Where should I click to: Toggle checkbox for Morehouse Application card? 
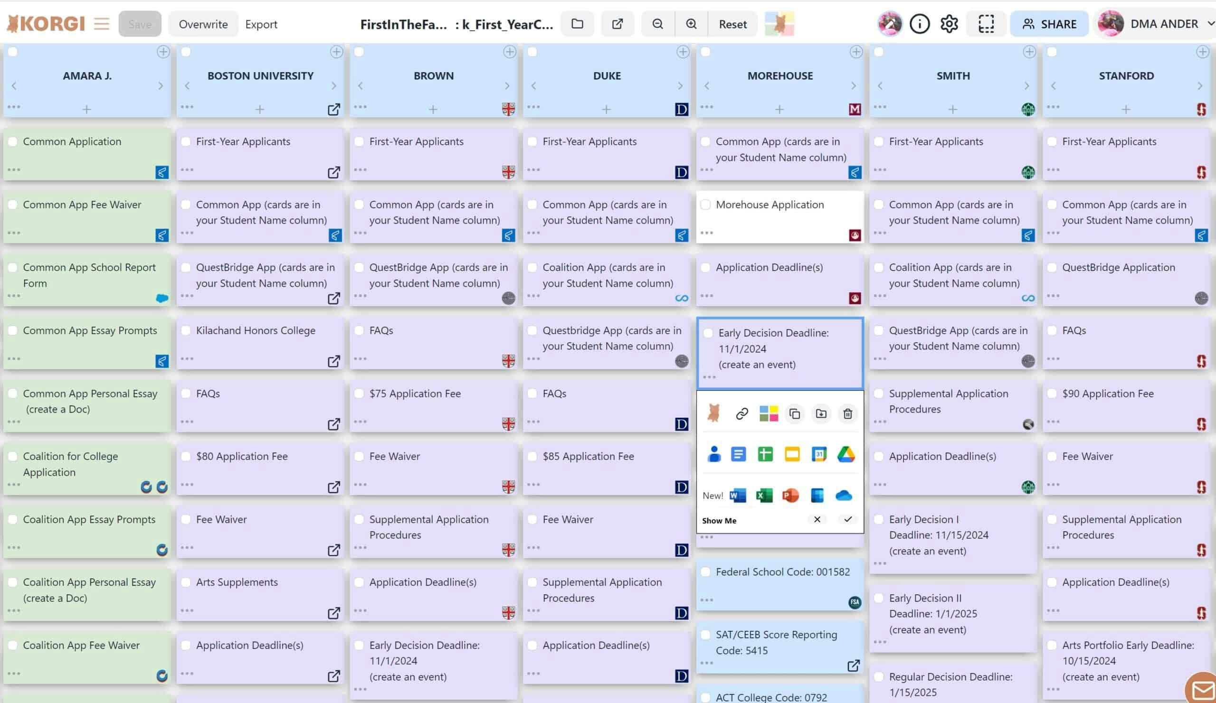click(x=706, y=204)
